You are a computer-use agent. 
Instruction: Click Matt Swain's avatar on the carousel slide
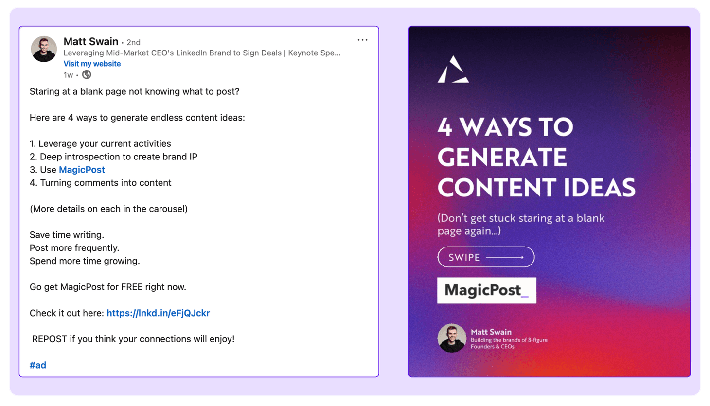[452, 338]
